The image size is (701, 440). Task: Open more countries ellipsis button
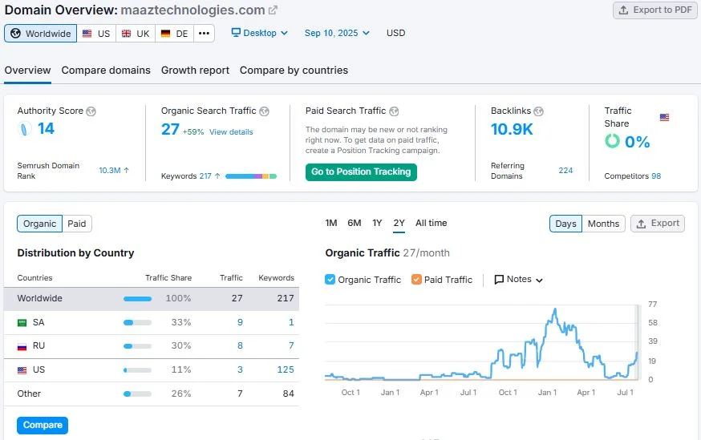204,34
